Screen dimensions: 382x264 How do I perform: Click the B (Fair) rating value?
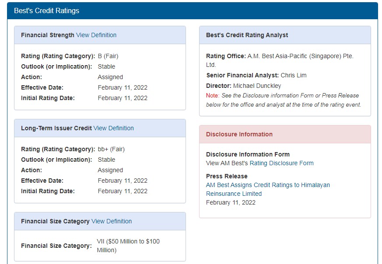tap(108, 56)
